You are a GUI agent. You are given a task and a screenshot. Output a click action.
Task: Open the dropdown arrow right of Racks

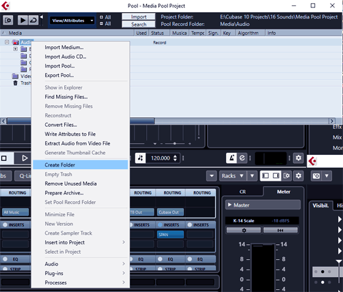coord(252,176)
